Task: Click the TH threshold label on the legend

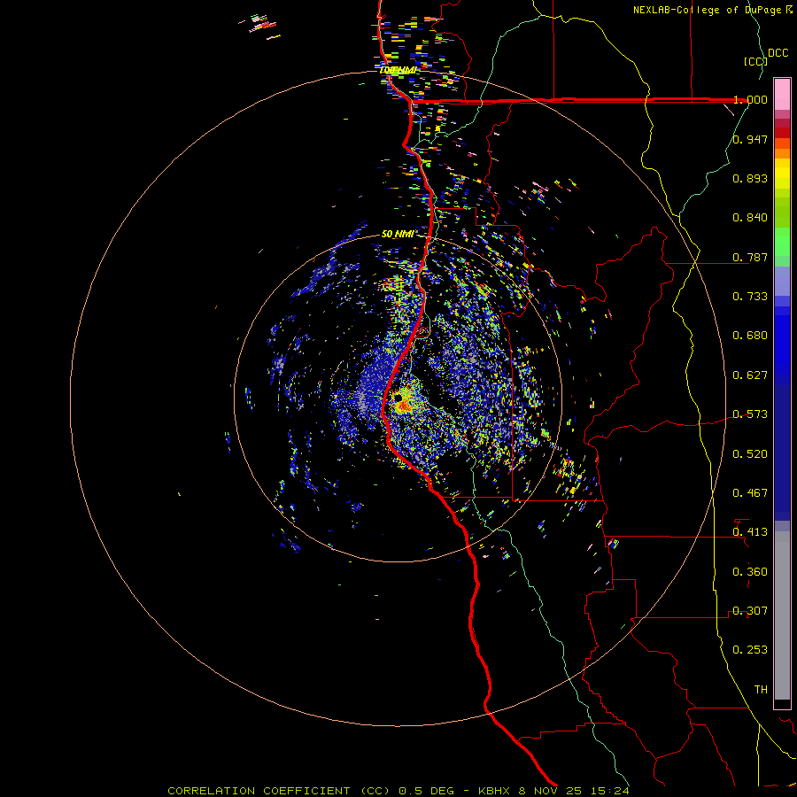Action: click(761, 690)
